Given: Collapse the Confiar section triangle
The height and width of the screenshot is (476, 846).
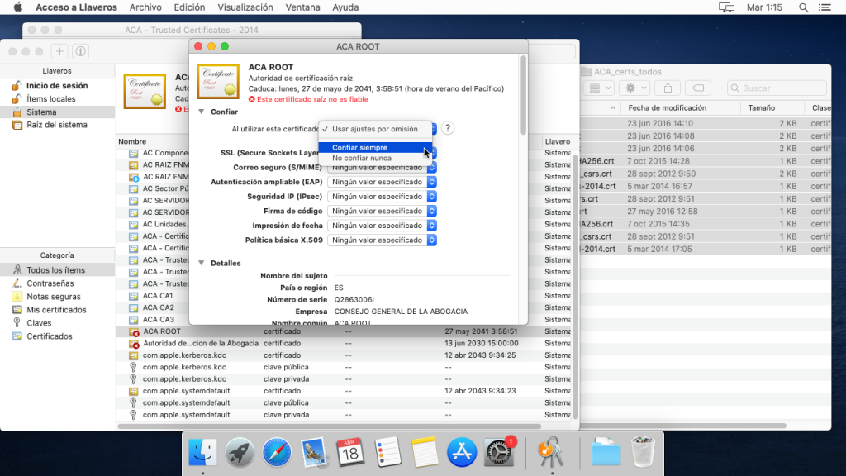Looking at the screenshot, I should tap(202, 112).
